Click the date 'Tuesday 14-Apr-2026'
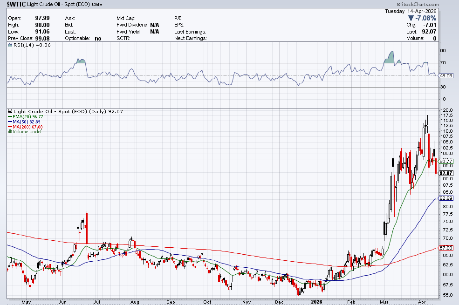Screen dimensions: 459x305 coord(411,11)
